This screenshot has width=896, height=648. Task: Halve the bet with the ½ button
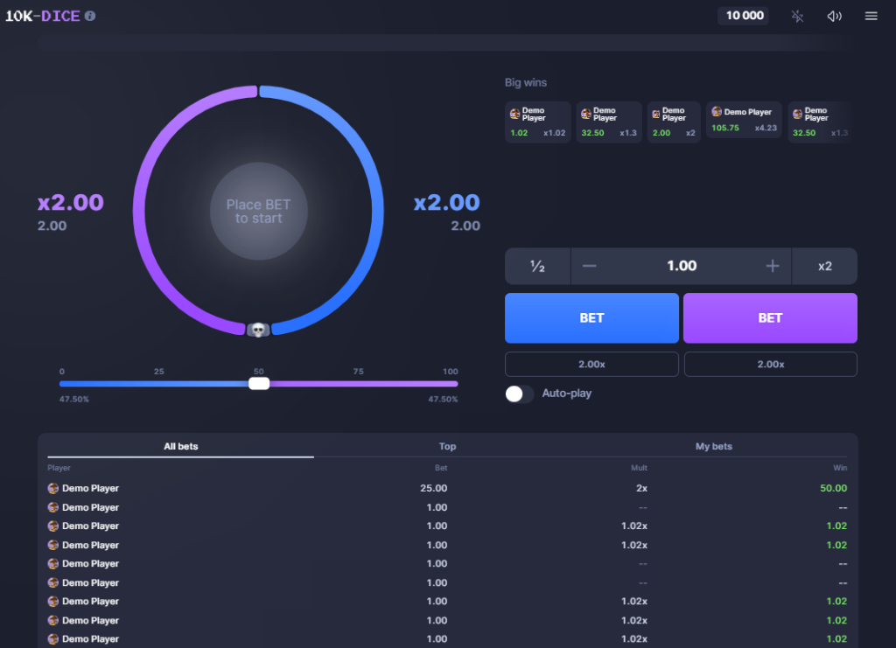[536, 266]
